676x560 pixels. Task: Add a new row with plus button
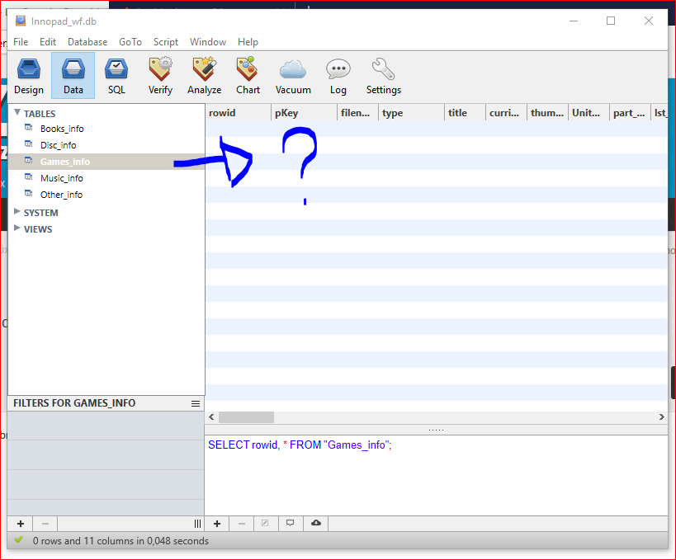pyautogui.click(x=217, y=523)
